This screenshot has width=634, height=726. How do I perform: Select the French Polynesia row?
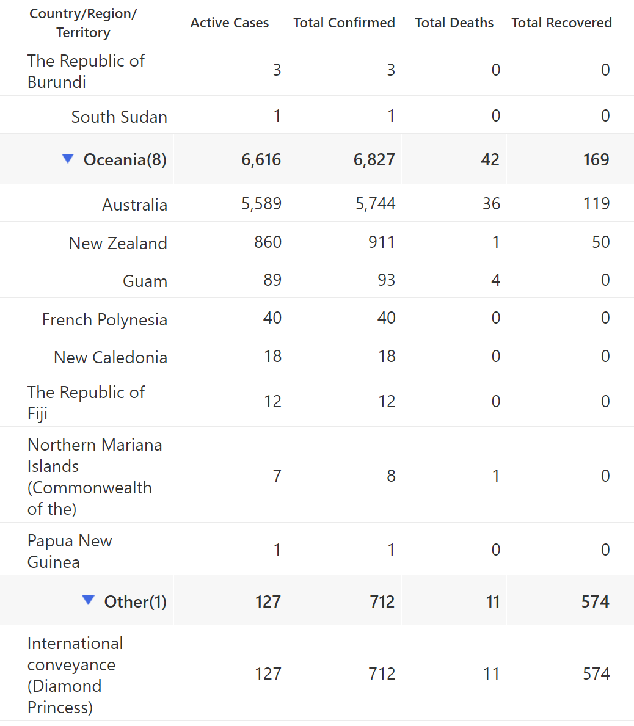317,317
